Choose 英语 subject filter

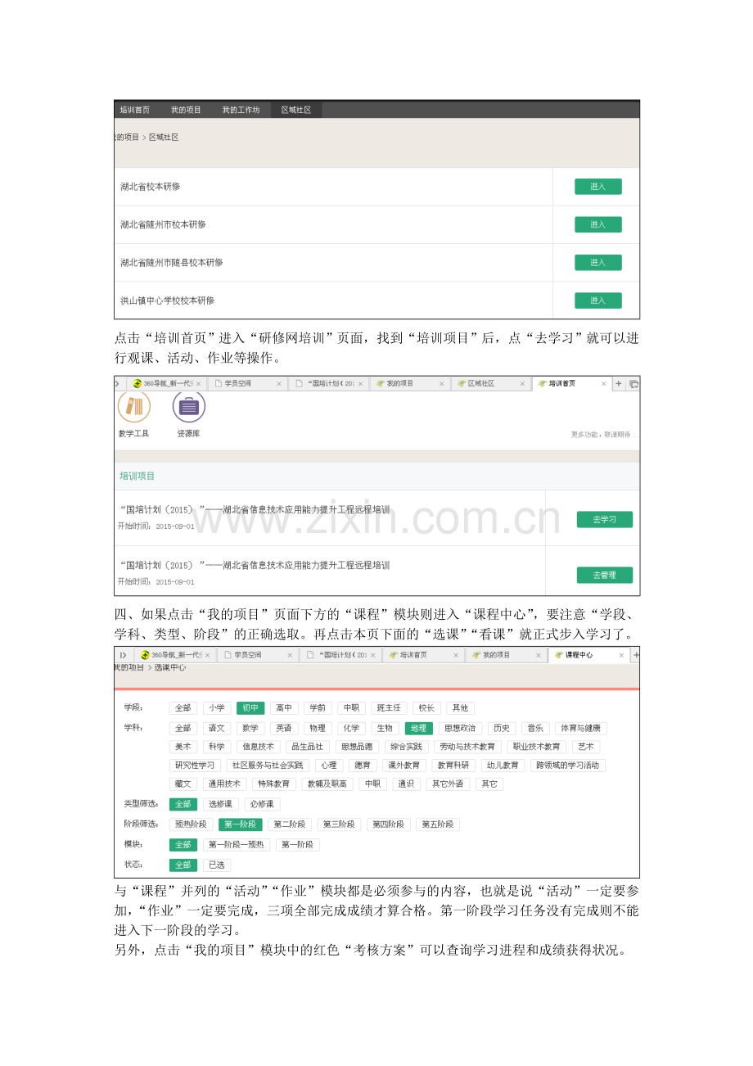pos(284,728)
